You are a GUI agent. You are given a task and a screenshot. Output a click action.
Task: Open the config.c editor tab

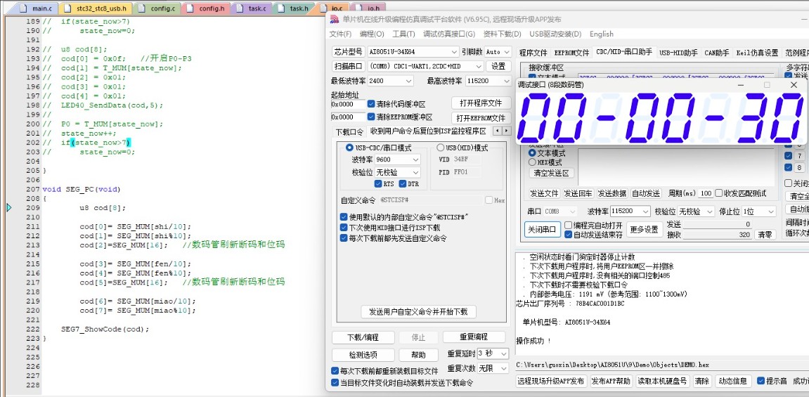[157, 8]
